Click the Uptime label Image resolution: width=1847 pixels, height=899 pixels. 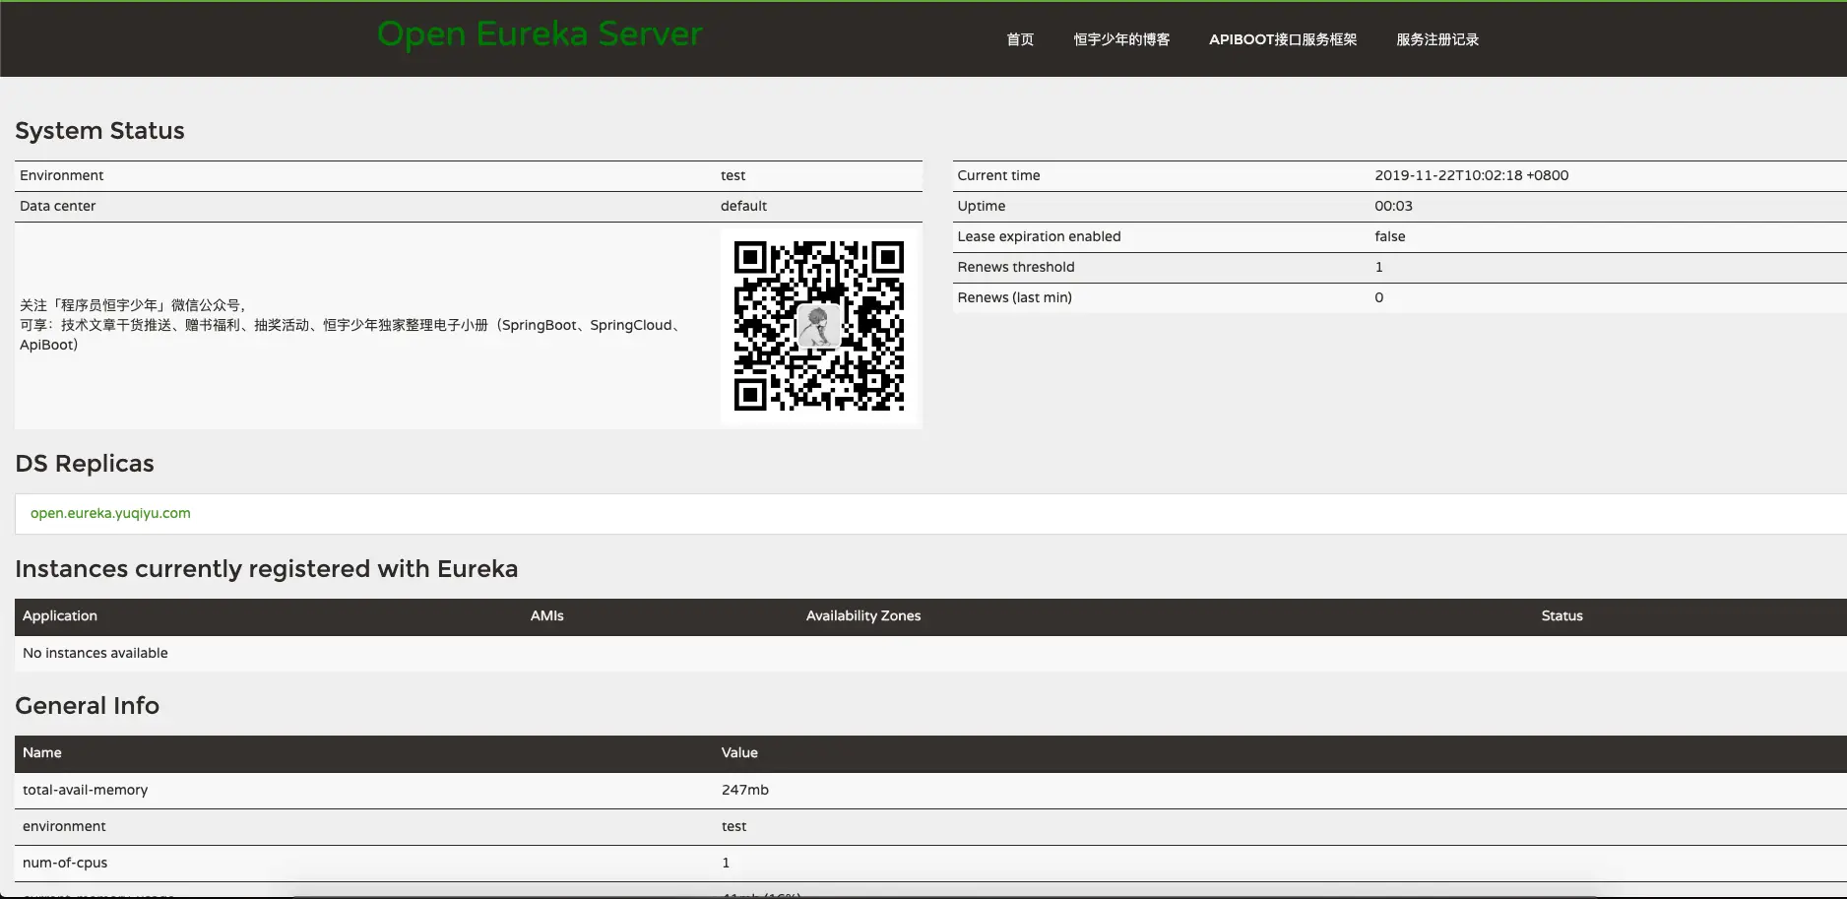(x=982, y=206)
